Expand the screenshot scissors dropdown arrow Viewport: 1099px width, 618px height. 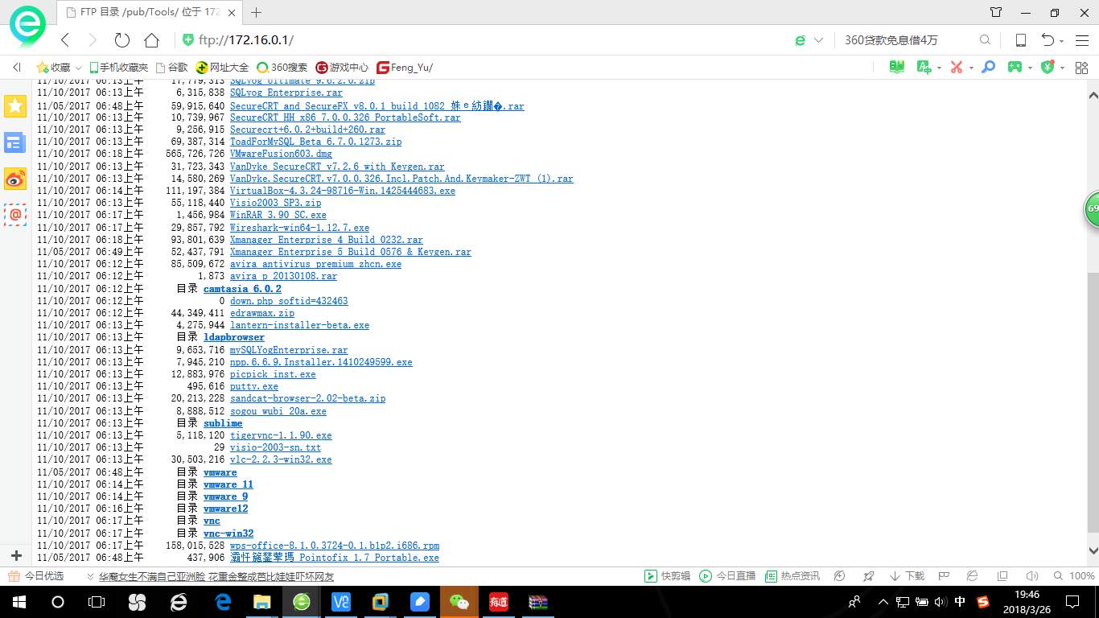coord(971,68)
